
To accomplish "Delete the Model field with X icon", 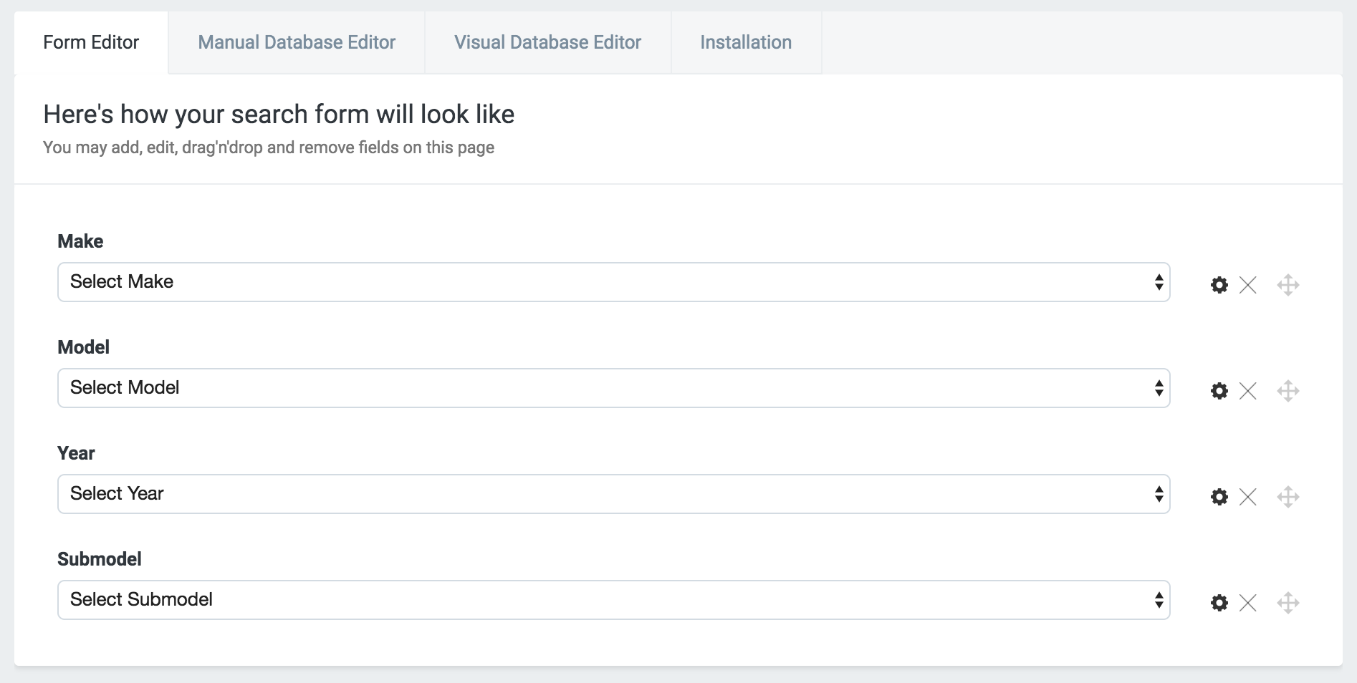I will pyautogui.click(x=1247, y=391).
